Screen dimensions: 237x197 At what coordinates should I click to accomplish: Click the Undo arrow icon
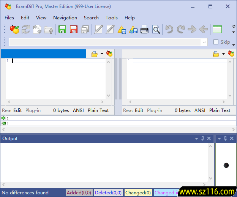click(169, 29)
